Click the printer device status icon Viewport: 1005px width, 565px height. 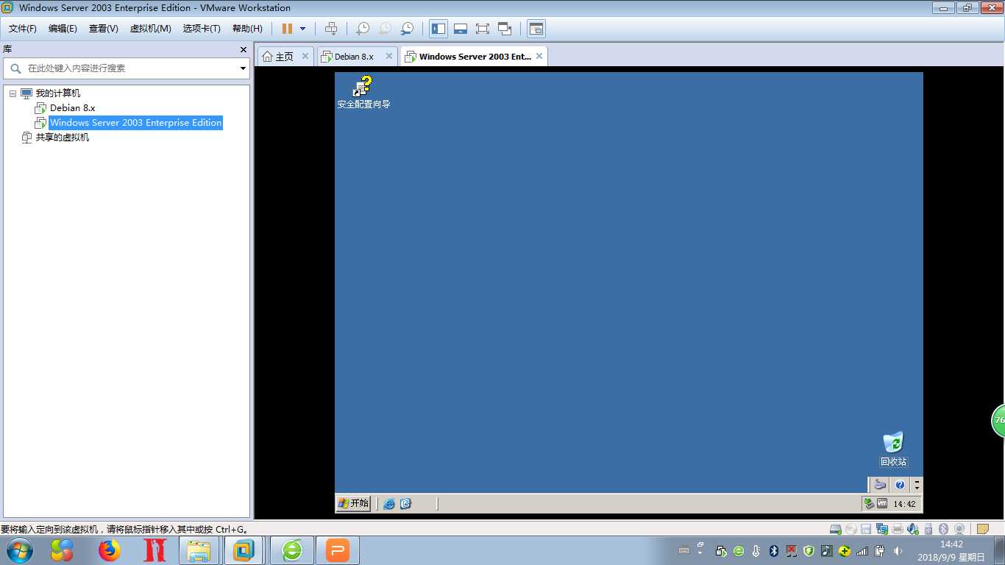(x=898, y=529)
